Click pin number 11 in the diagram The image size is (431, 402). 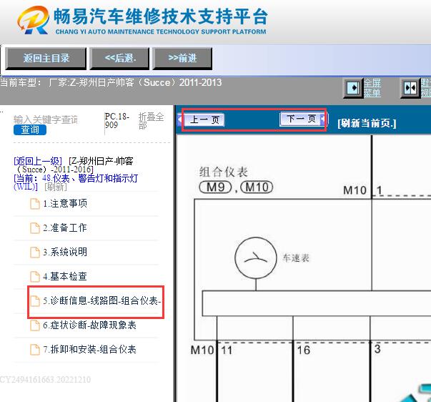[227, 350]
